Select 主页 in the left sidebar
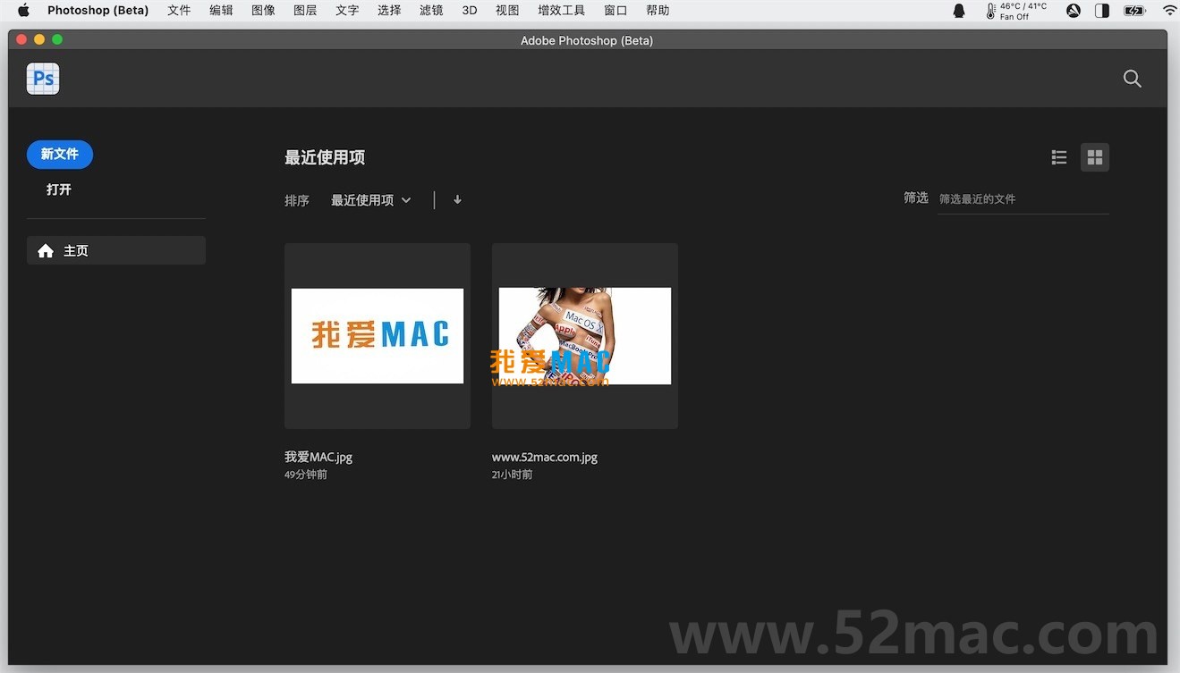This screenshot has width=1180, height=673. click(76, 250)
